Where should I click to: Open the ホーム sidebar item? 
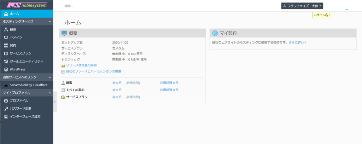(14, 14)
